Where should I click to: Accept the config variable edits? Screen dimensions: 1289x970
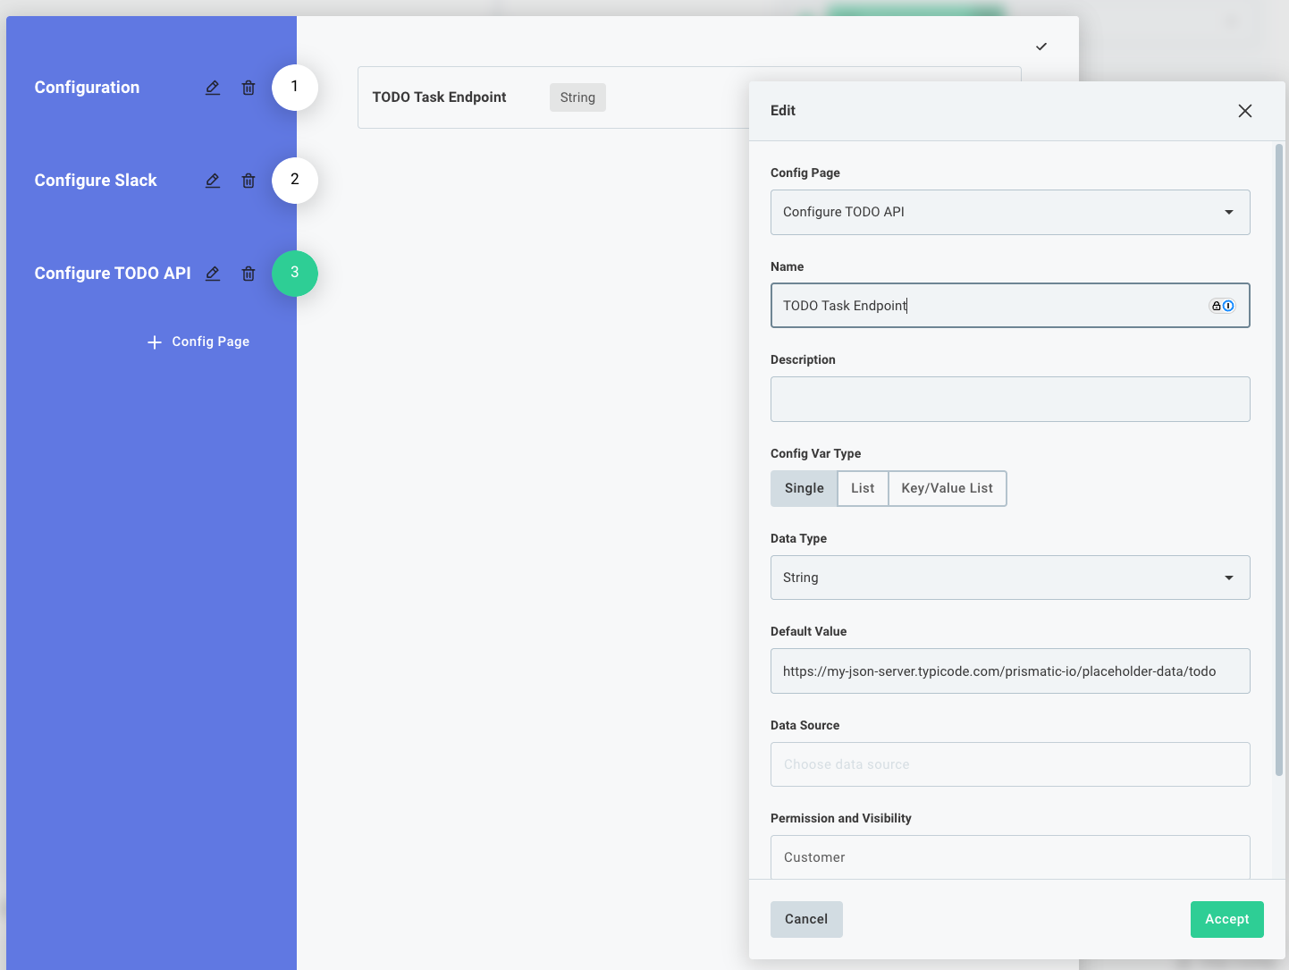pos(1226,919)
